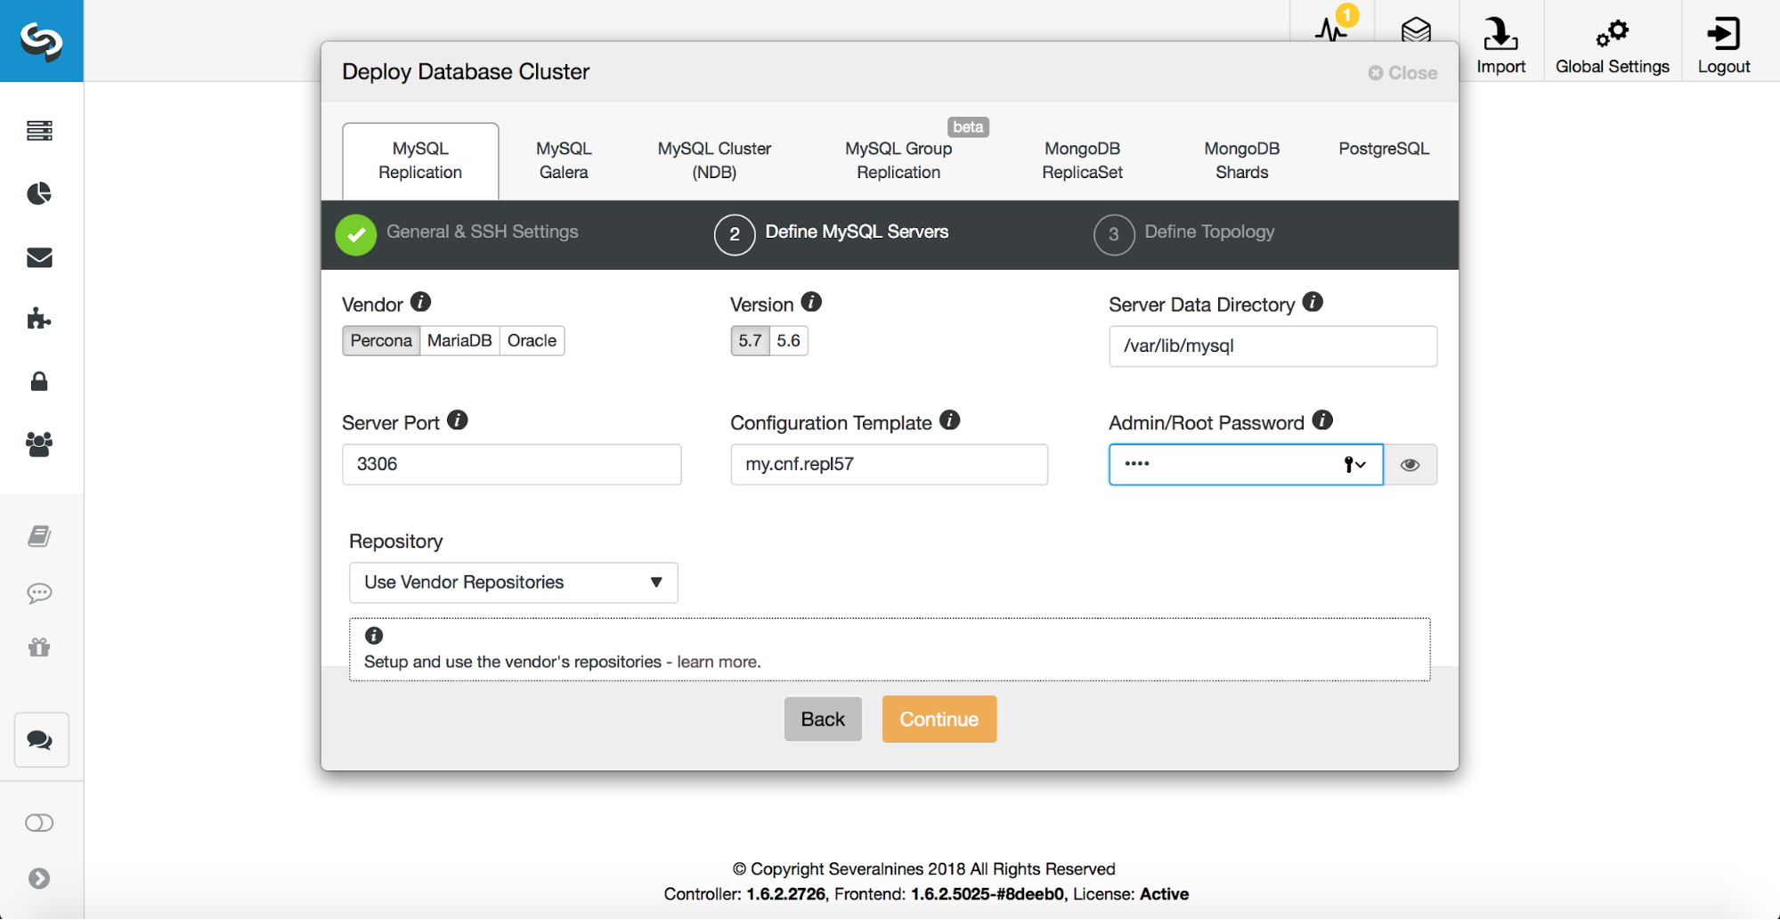Select MariaDB as the vendor

(x=459, y=340)
